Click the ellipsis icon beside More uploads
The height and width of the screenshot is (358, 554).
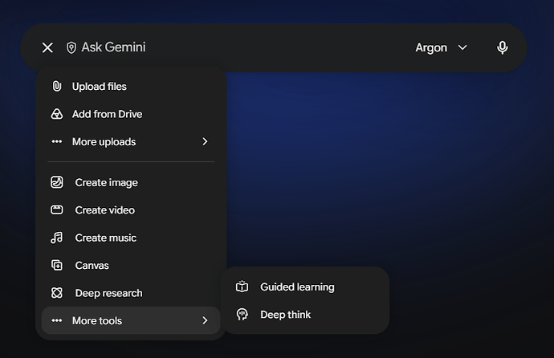57,141
